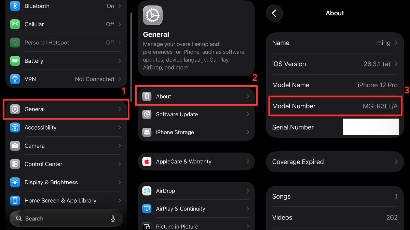Open the About row chevron
Image resolution: width=410 pixels, height=230 pixels.
coord(248,96)
